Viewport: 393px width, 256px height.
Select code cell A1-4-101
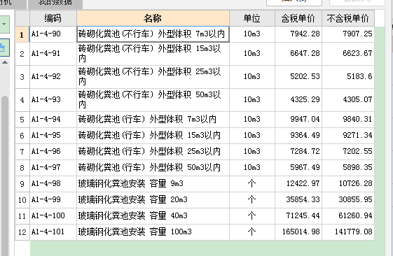coord(53,232)
